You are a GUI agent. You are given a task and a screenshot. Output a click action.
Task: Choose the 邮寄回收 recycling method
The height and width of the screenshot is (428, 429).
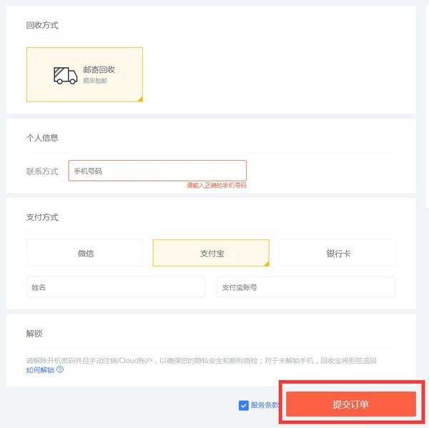pyautogui.click(x=84, y=74)
